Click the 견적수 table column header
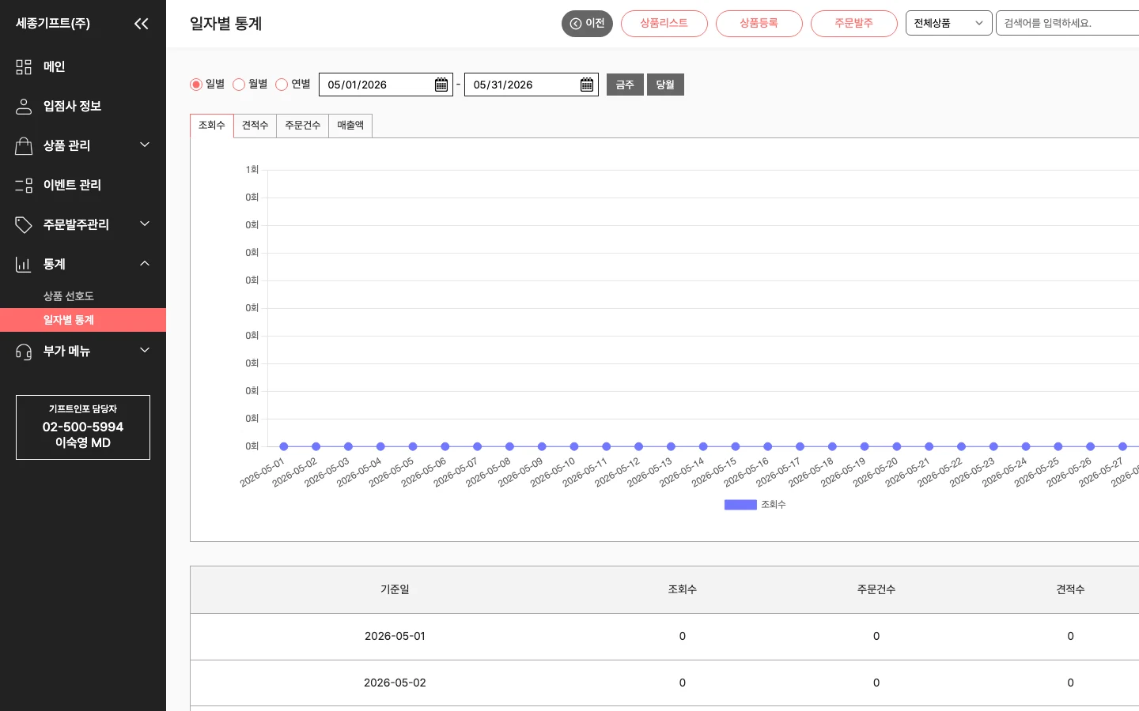This screenshot has width=1139, height=711. pyautogui.click(x=1070, y=589)
